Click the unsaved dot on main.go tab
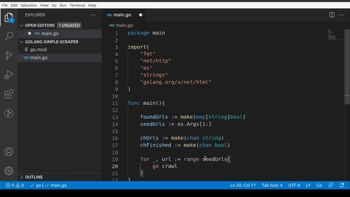The image size is (350, 197). pos(141,15)
